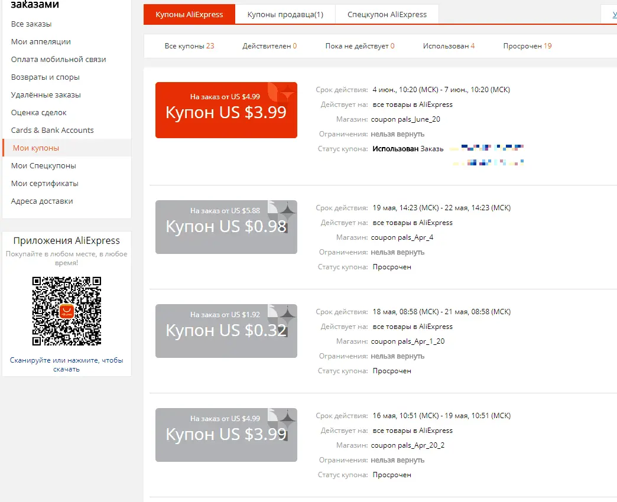Image resolution: width=617 pixels, height=502 pixels.
Task: Open Удалённые заказы
Action: point(46,94)
